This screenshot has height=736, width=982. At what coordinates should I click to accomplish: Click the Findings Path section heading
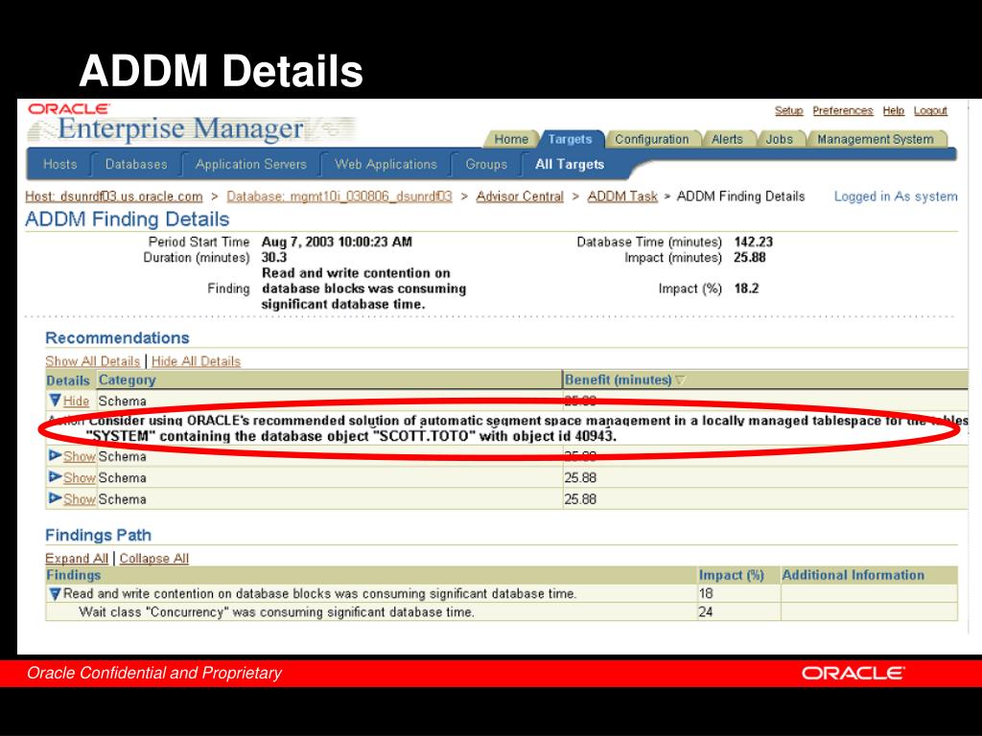coord(99,535)
